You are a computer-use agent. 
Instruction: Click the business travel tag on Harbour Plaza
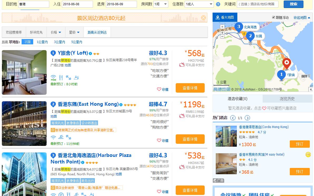tap(87, 181)
